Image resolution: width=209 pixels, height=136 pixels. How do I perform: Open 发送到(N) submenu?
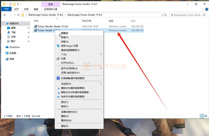79,84
